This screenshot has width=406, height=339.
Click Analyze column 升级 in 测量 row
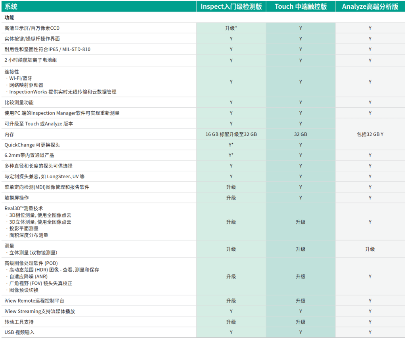click(x=370, y=249)
